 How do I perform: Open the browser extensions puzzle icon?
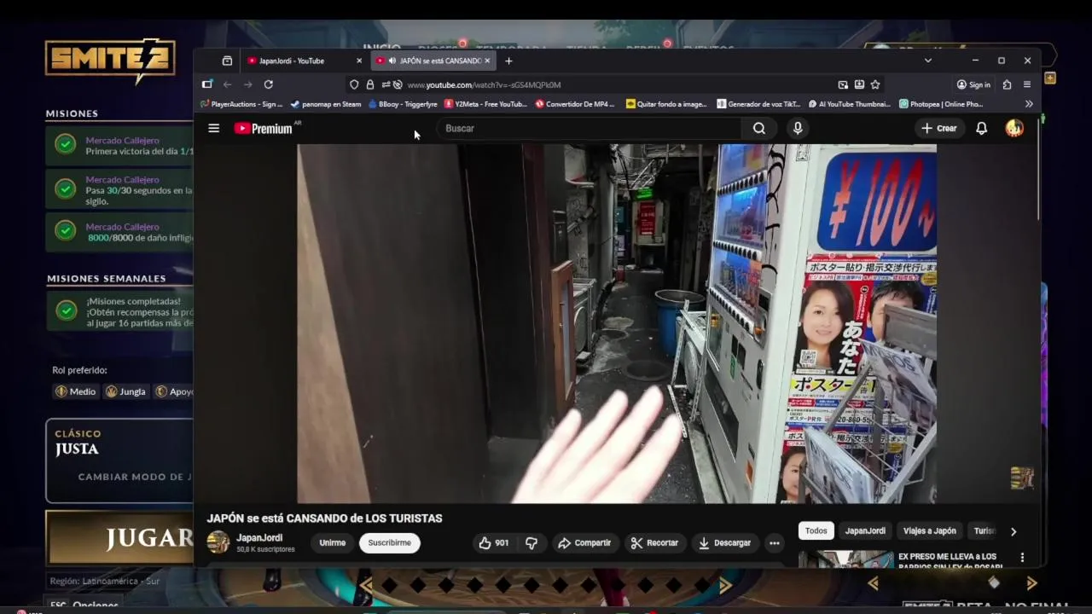(1007, 84)
